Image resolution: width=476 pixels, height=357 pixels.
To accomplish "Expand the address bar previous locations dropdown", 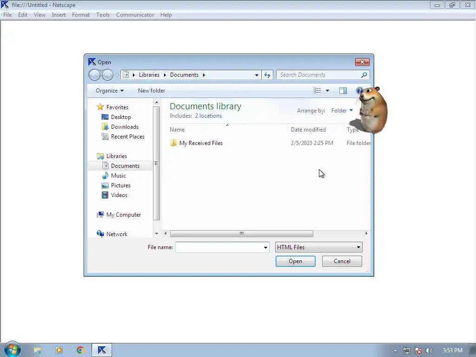I will click(257, 75).
